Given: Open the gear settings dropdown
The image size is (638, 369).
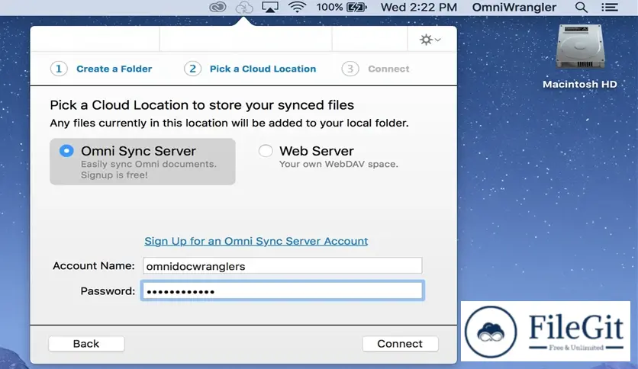Looking at the screenshot, I should click(430, 40).
